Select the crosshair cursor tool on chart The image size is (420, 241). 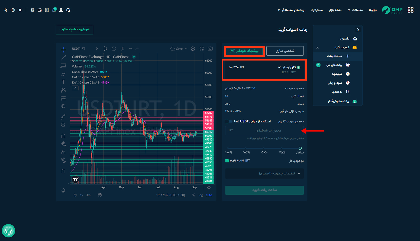[63, 49]
